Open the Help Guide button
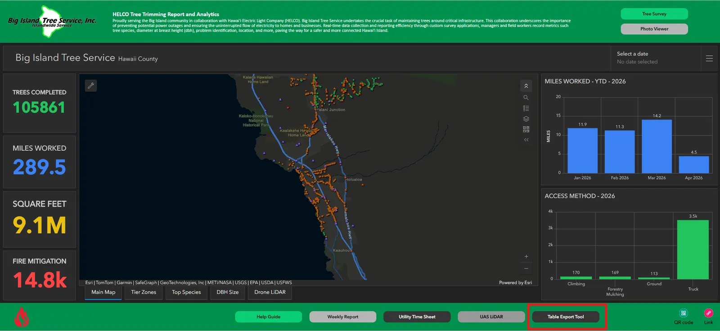Viewport: 720px width, 331px height. click(269, 317)
